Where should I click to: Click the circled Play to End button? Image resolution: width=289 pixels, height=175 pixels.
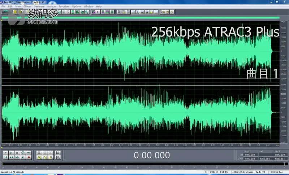click(23, 153)
